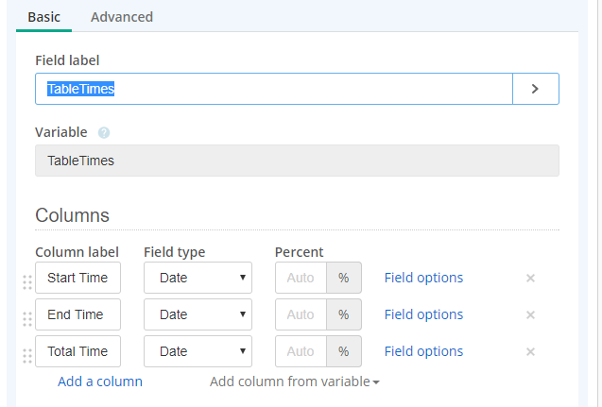The width and height of the screenshot is (602, 407).
Task: Open Field type dropdown for End Time
Action: (x=198, y=314)
